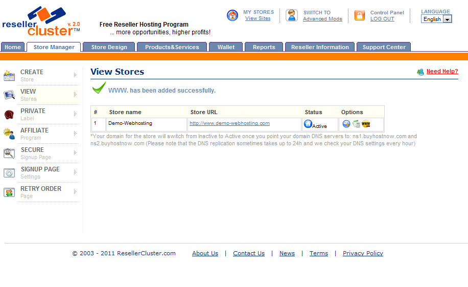Image resolution: width=468 pixels, height=287 pixels.
Task: Open the Store Design tab
Action: pyautogui.click(x=109, y=47)
